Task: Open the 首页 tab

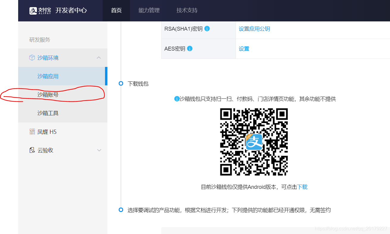Action: pos(116,10)
